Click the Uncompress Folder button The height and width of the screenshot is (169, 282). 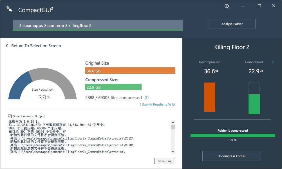(231, 156)
